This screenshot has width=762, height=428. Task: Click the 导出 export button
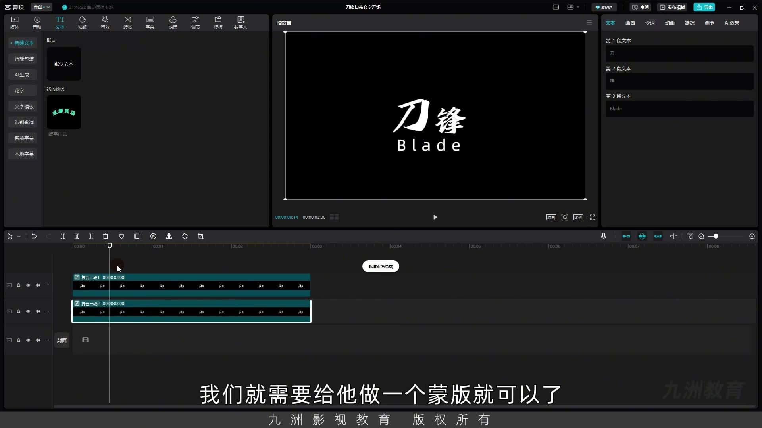pyautogui.click(x=704, y=7)
